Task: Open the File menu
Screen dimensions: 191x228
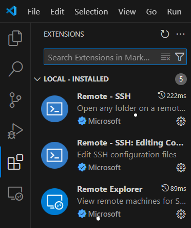Action: click(x=34, y=12)
